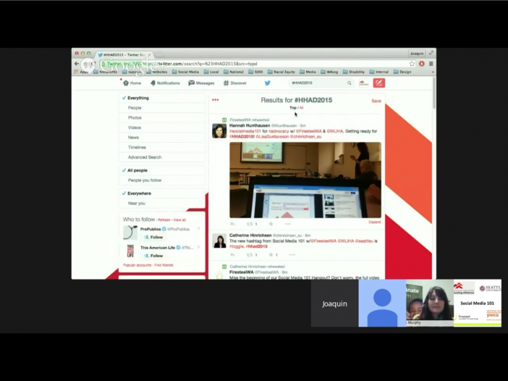
Task: Limit results to People you follow
Action: pyautogui.click(x=162, y=180)
